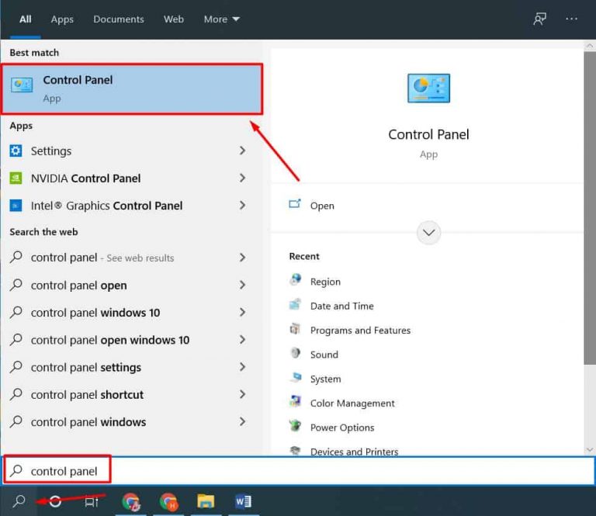Expand Intel Graphics Control Panel chevron
The width and height of the screenshot is (596, 516).
click(242, 205)
